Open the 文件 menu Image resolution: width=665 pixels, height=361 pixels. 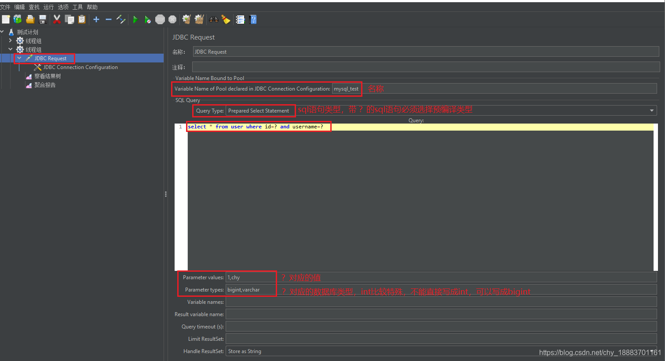click(x=5, y=7)
